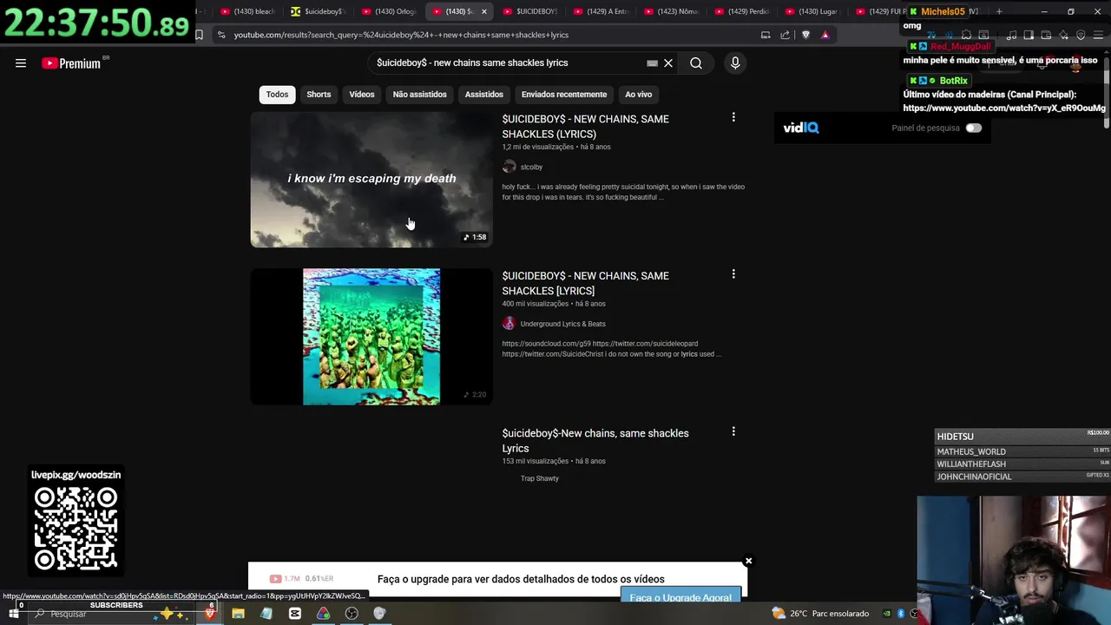Open the slcolby channel avatar
This screenshot has width=1111, height=625.
coord(509,167)
